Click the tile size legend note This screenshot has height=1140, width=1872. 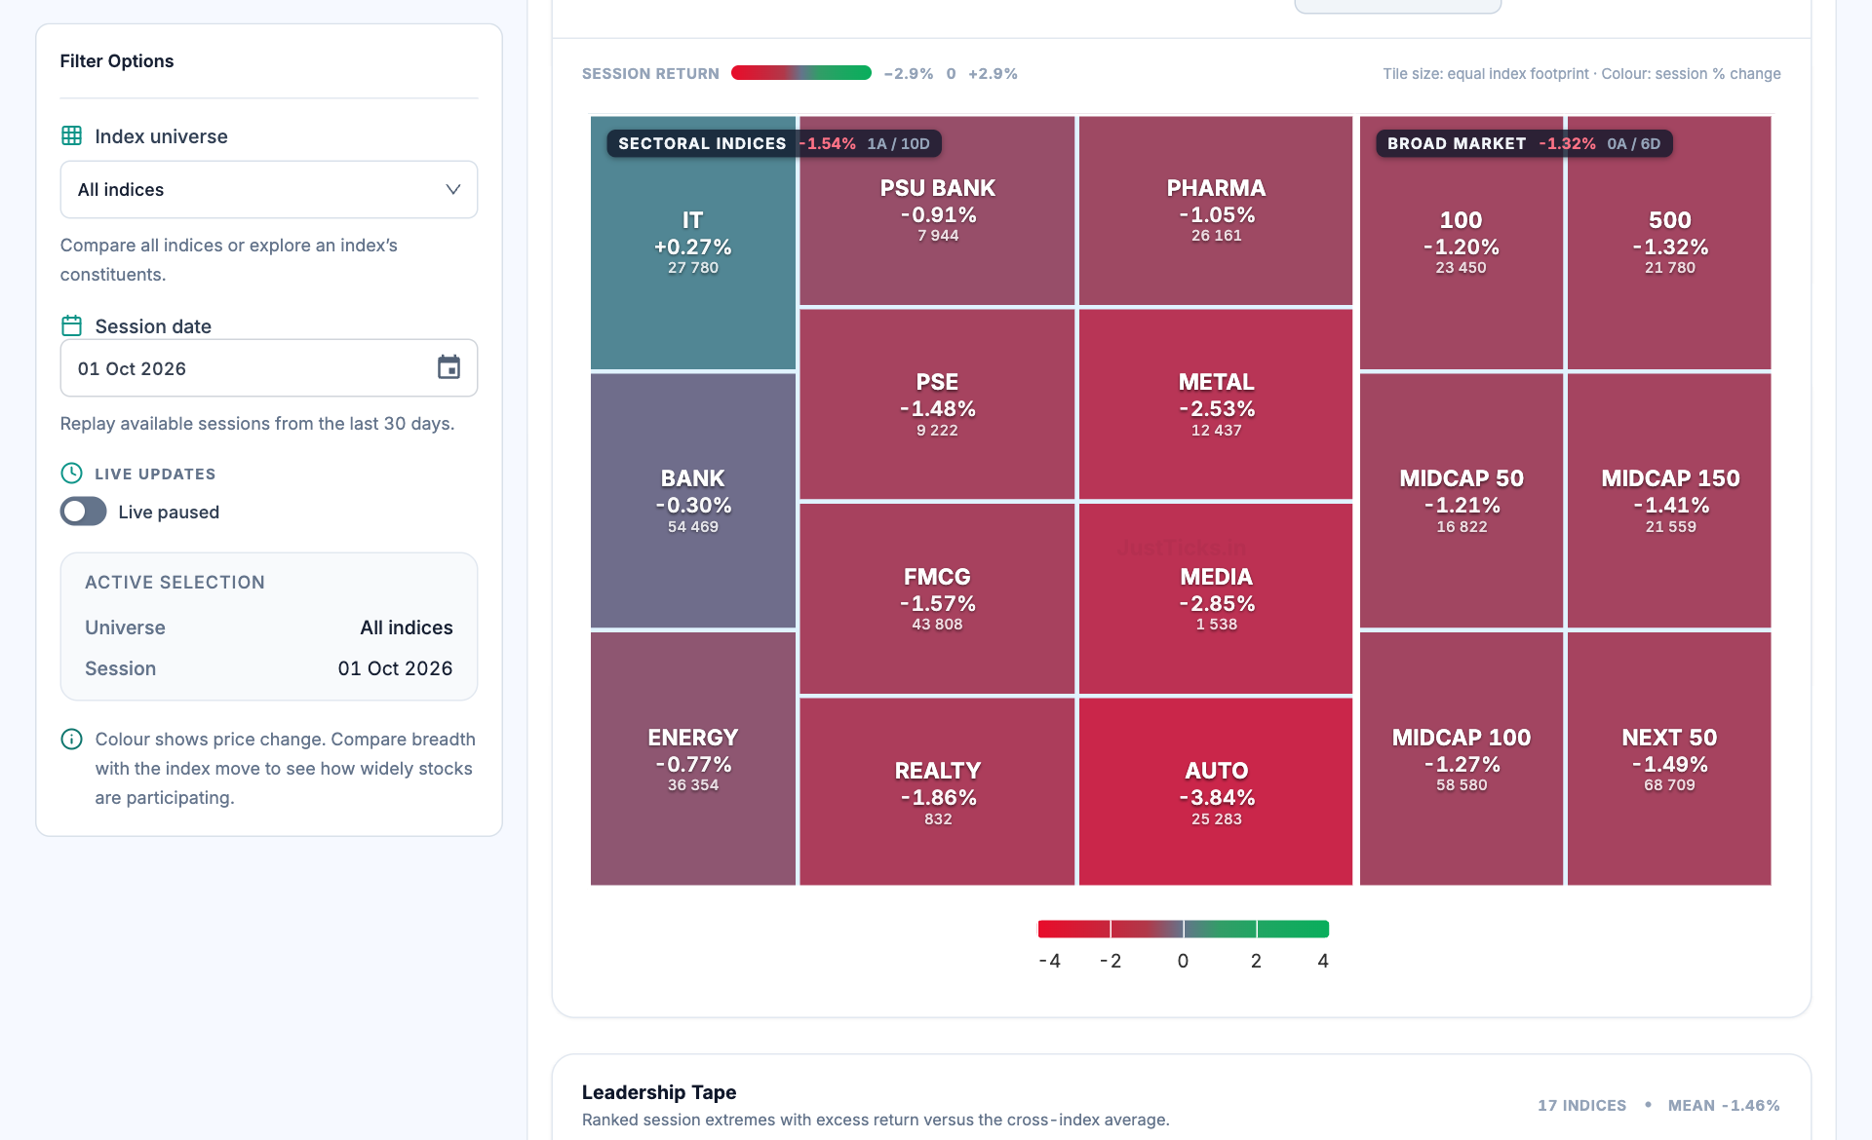pyautogui.click(x=1581, y=74)
